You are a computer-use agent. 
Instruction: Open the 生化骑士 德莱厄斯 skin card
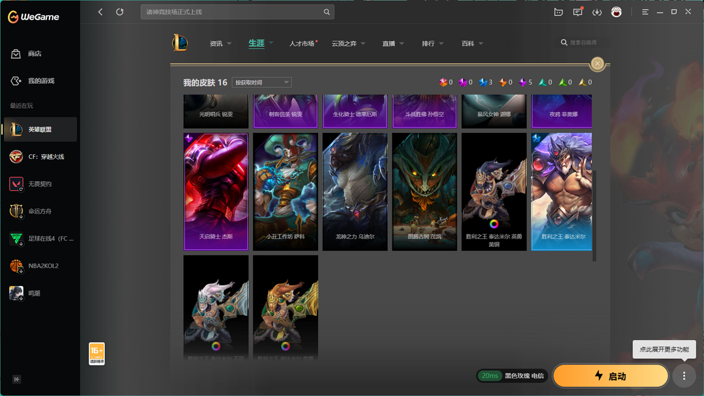click(355, 111)
